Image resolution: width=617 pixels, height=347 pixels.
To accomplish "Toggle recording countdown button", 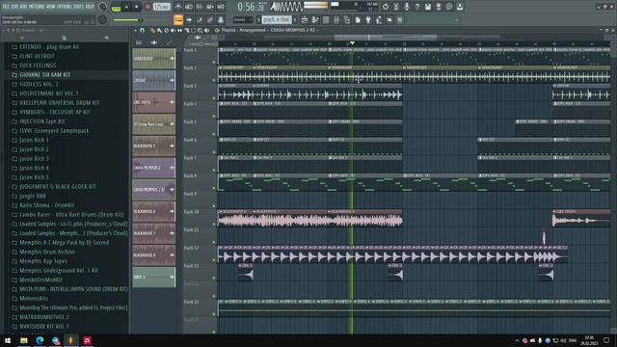I will coord(200,7).
